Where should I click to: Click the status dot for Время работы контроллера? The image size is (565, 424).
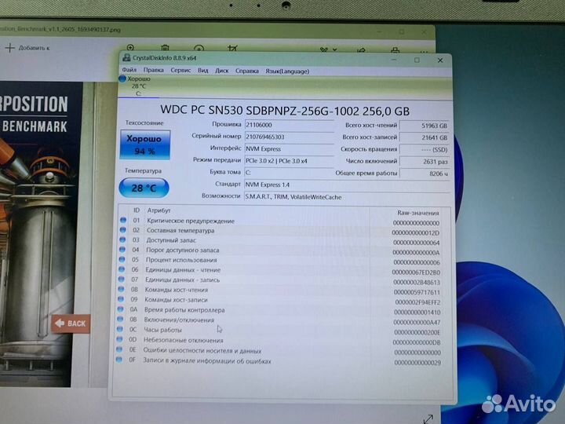tap(120, 309)
